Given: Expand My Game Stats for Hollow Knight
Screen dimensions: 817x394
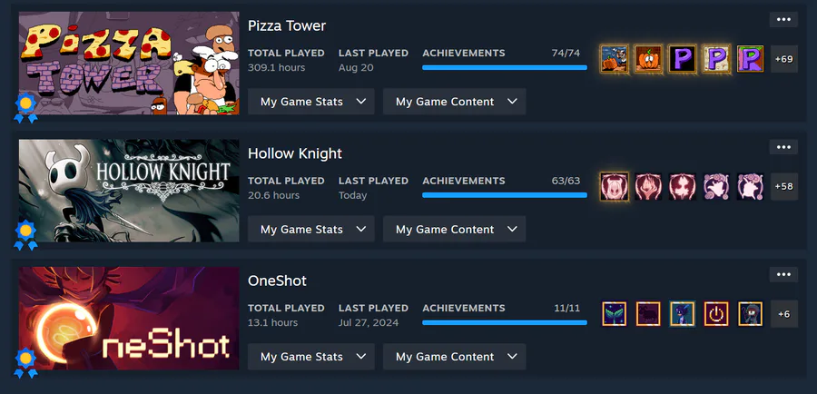Looking at the screenshot, I should coord(311,230).
